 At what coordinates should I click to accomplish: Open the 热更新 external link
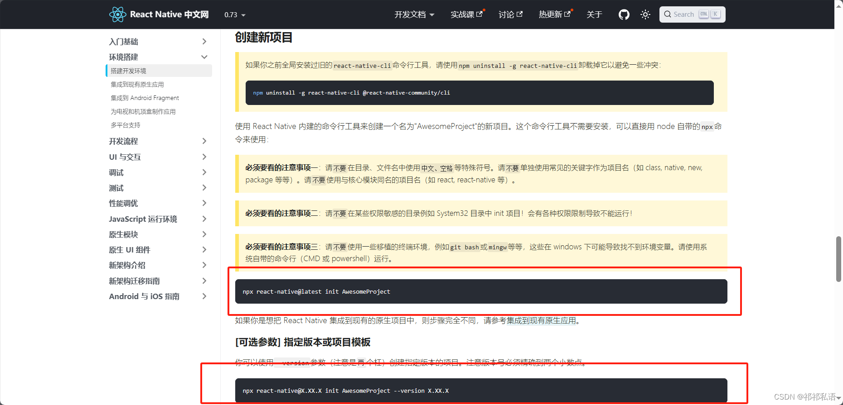tap(554, 14)
